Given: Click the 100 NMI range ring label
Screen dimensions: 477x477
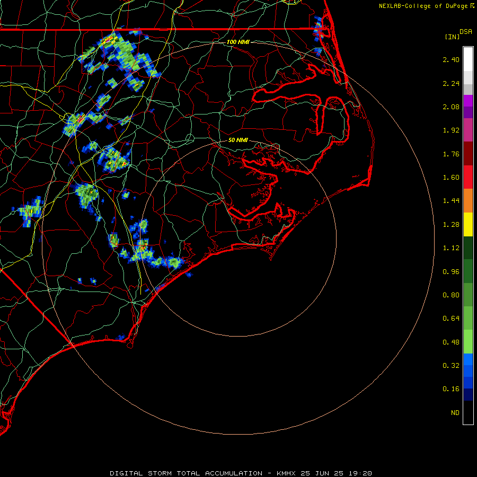Looking at the screenshot, I should tap(238, 42).
